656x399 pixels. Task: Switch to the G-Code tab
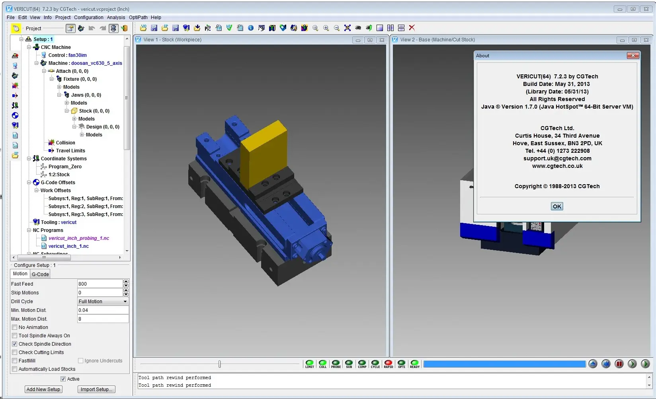tap(40, 274)
